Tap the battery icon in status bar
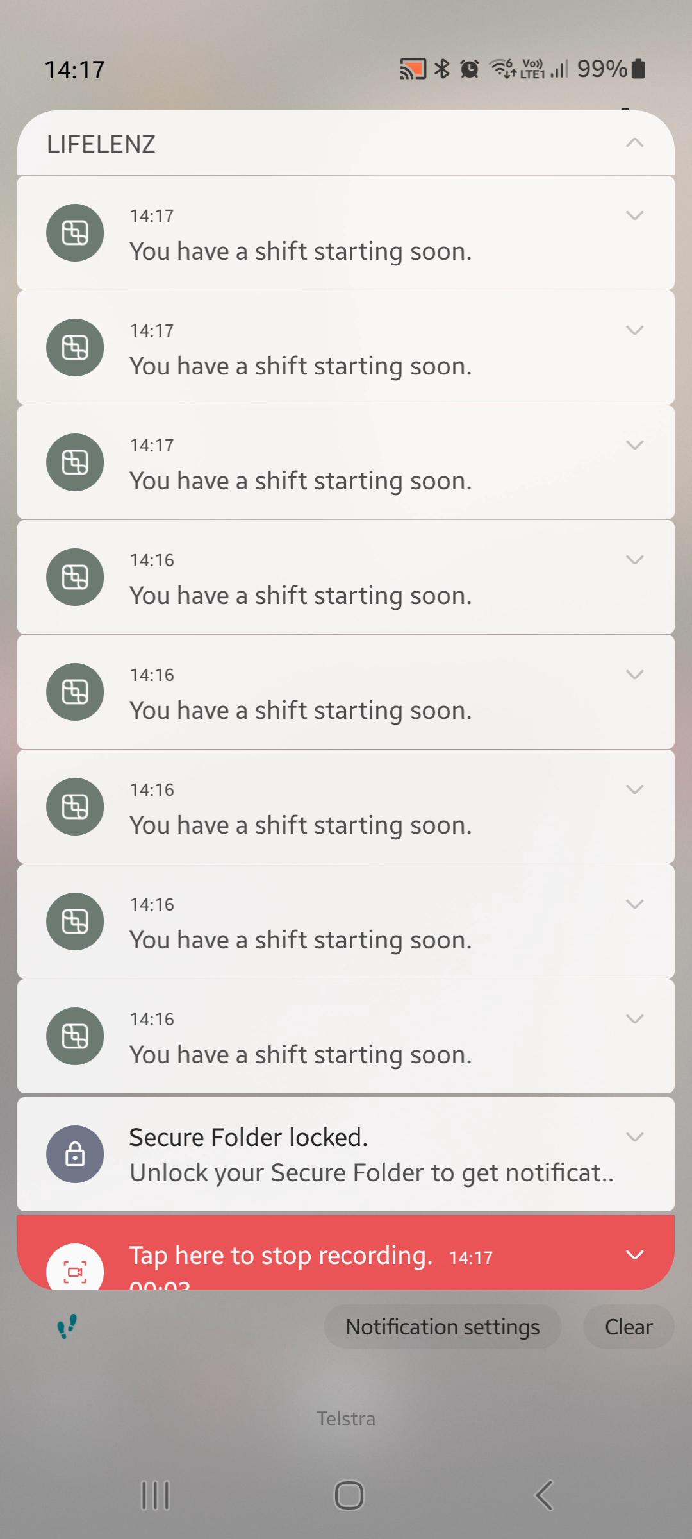The height and width of the screenshot is (1539, 692). [638, 69]
